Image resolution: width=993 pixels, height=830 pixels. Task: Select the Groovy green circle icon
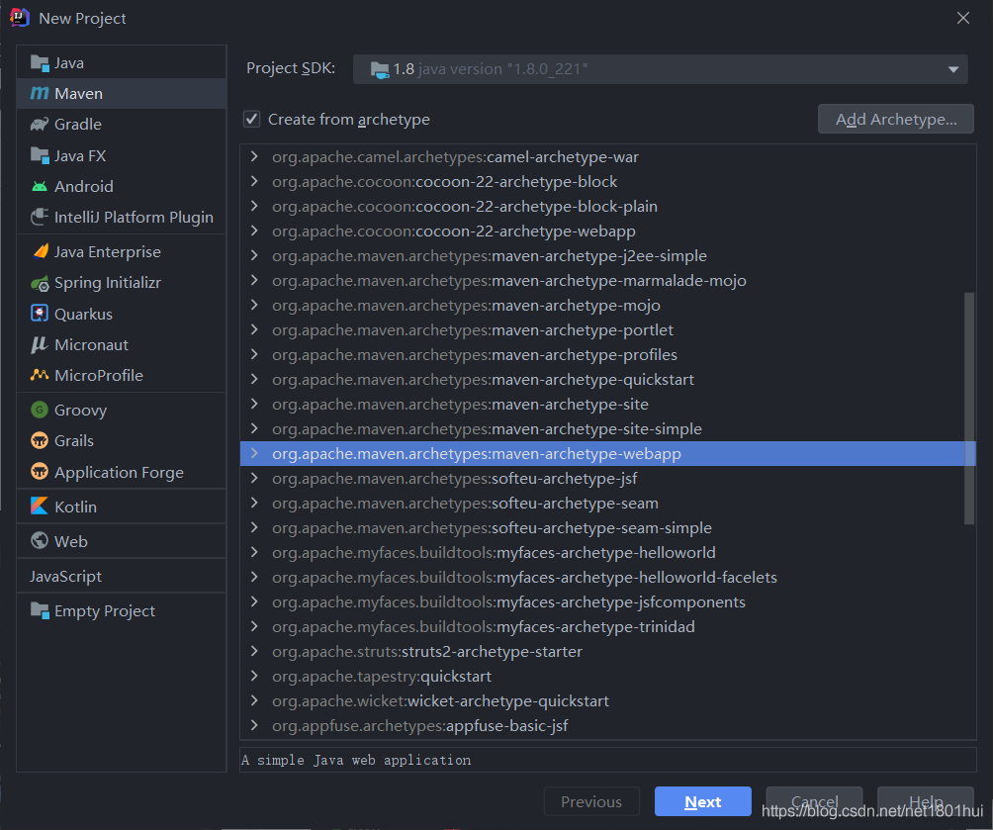click(40, 410)
